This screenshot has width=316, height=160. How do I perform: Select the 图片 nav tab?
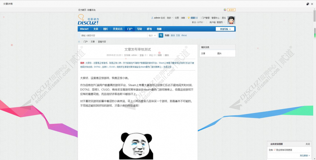[x=106, y=29]
